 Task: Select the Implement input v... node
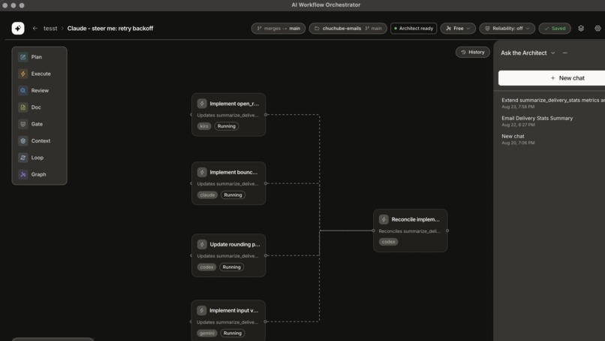pos(228,321)
